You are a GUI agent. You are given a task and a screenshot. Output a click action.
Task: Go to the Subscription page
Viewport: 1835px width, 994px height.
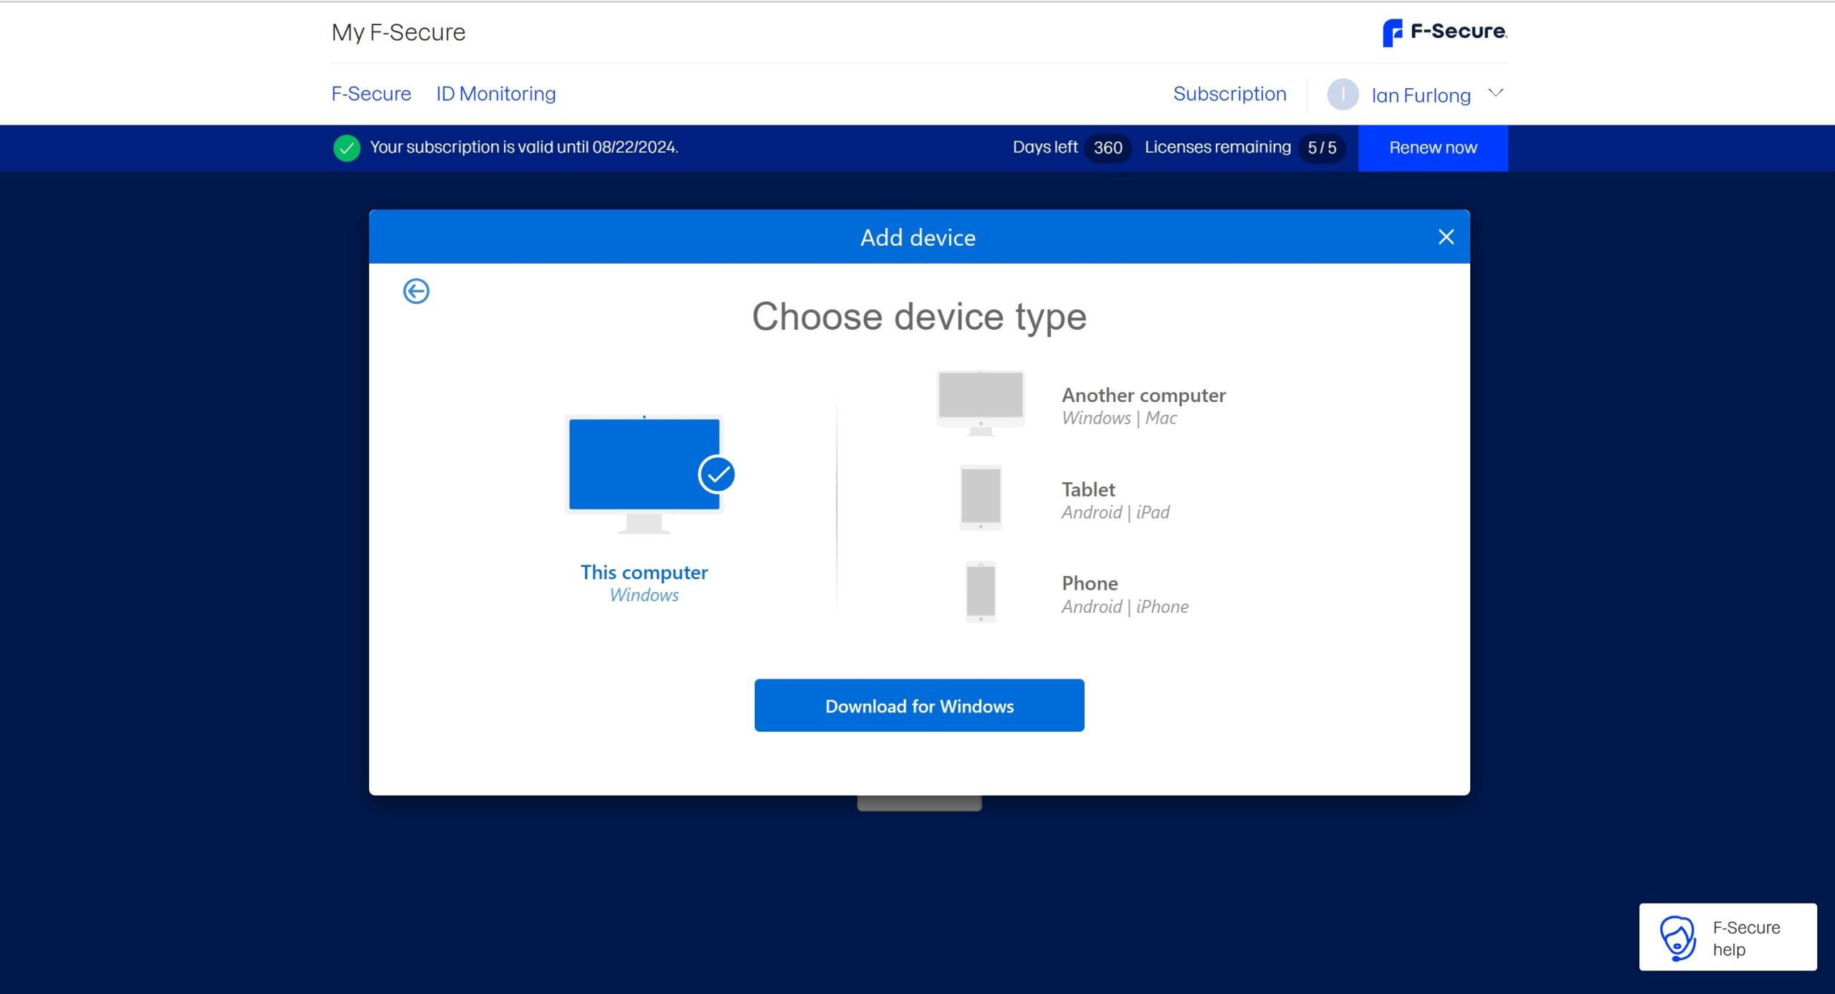[1229, 94]
